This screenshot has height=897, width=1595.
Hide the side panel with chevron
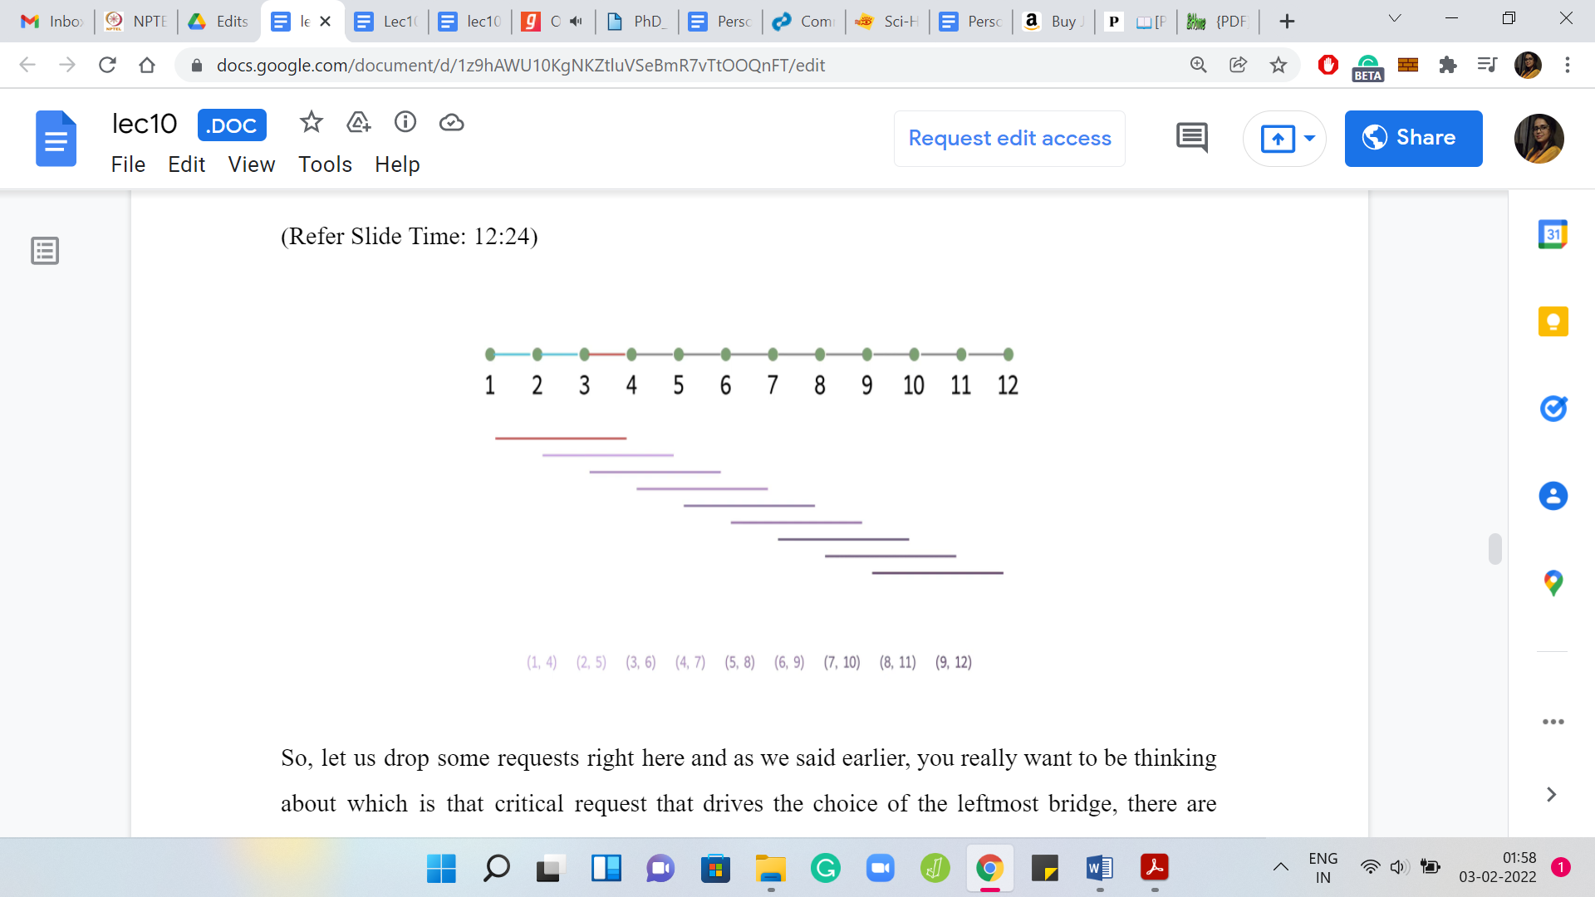(x=1550, y=795)
